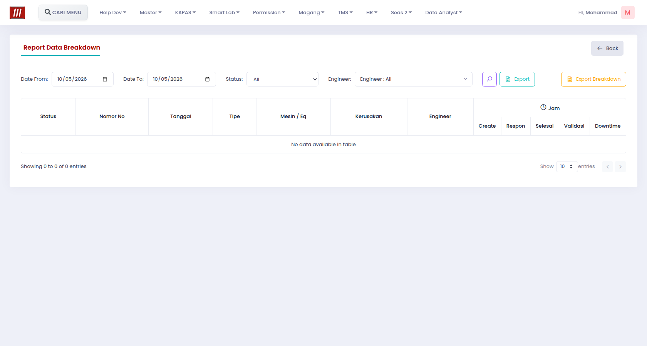This screenshot has height=346, width=647.
Task: Open the KAPAS menu
Action: coord(185,13)
